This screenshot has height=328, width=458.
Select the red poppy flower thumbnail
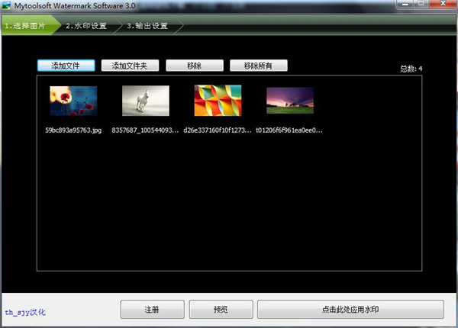click(73, 101)
